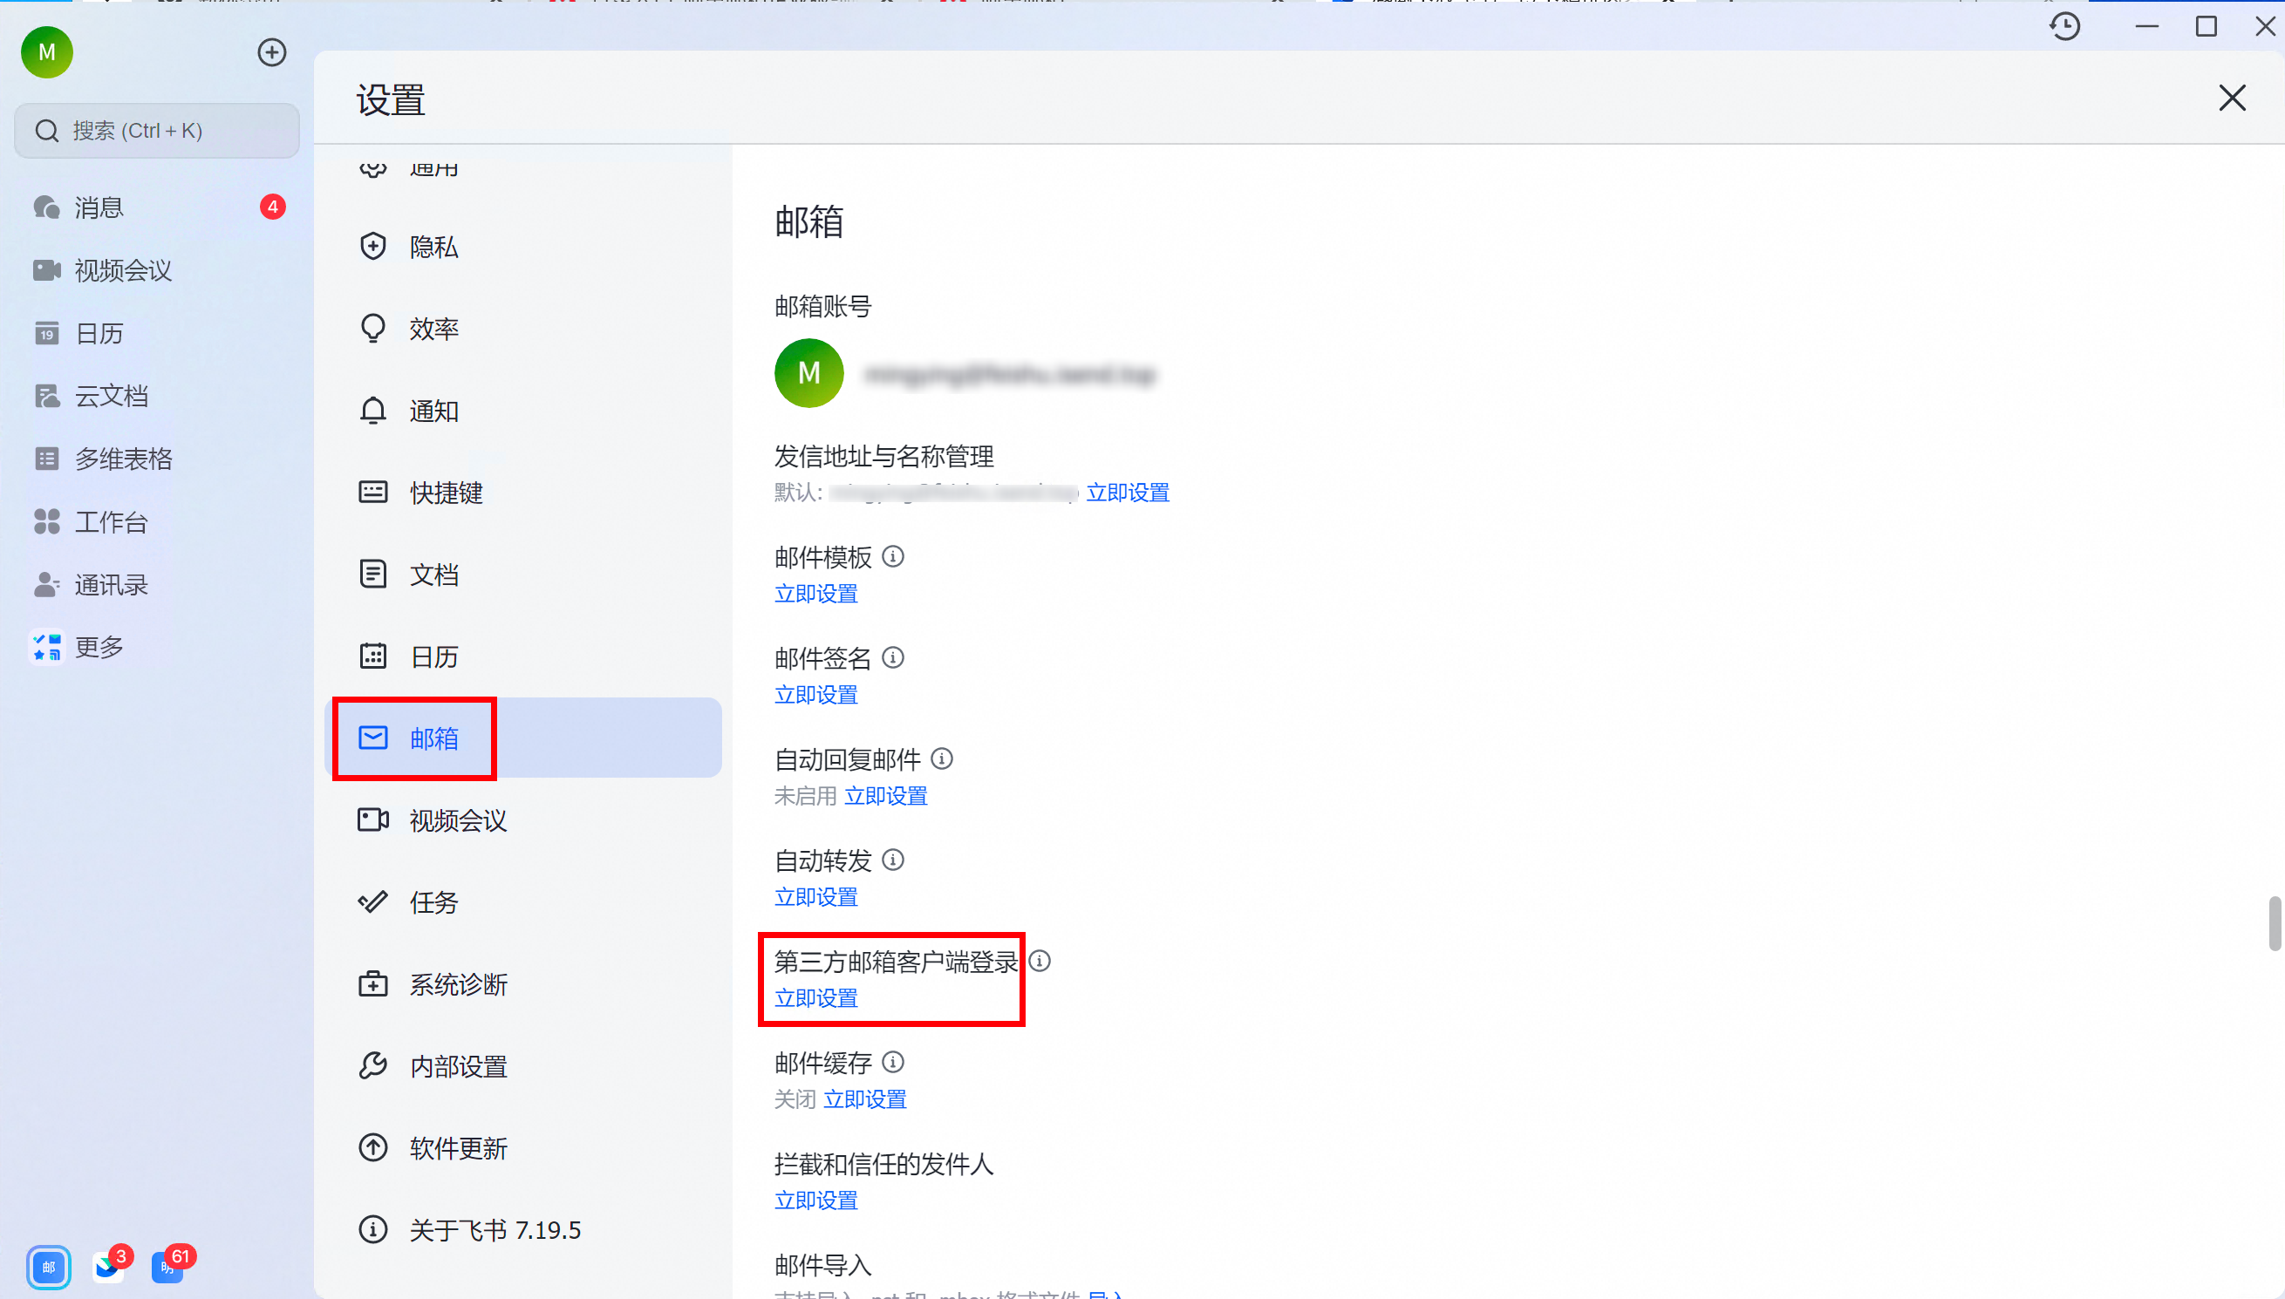The image size is (2285, 1299).
Task: Click info icon next to 邮件模板
Action: point(893,557)
